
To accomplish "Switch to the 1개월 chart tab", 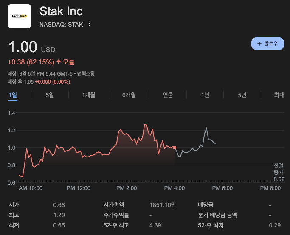I will pyautogui.click(x=89, y=95).
